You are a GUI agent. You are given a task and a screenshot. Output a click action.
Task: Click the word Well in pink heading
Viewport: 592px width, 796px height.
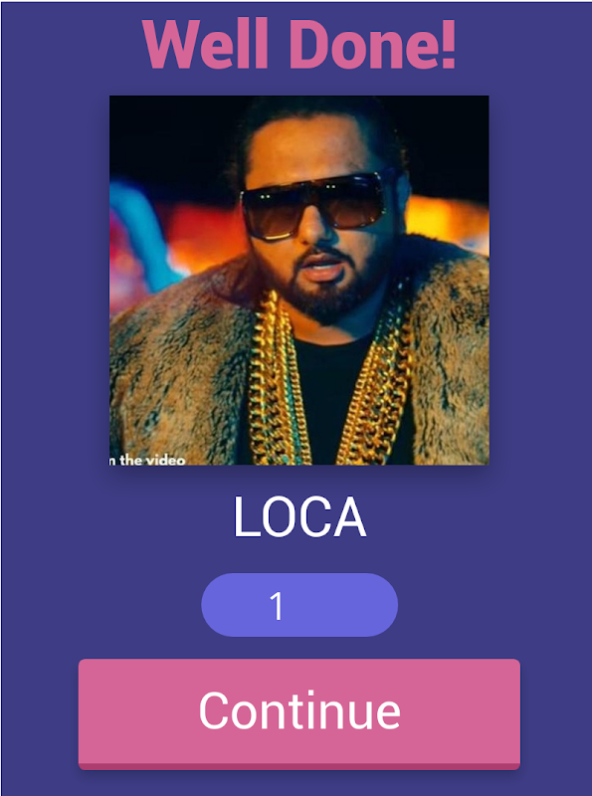(x=206, y=44)
